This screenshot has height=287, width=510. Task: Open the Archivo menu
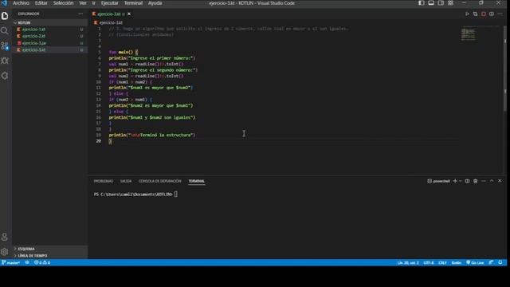coord(21,3)
